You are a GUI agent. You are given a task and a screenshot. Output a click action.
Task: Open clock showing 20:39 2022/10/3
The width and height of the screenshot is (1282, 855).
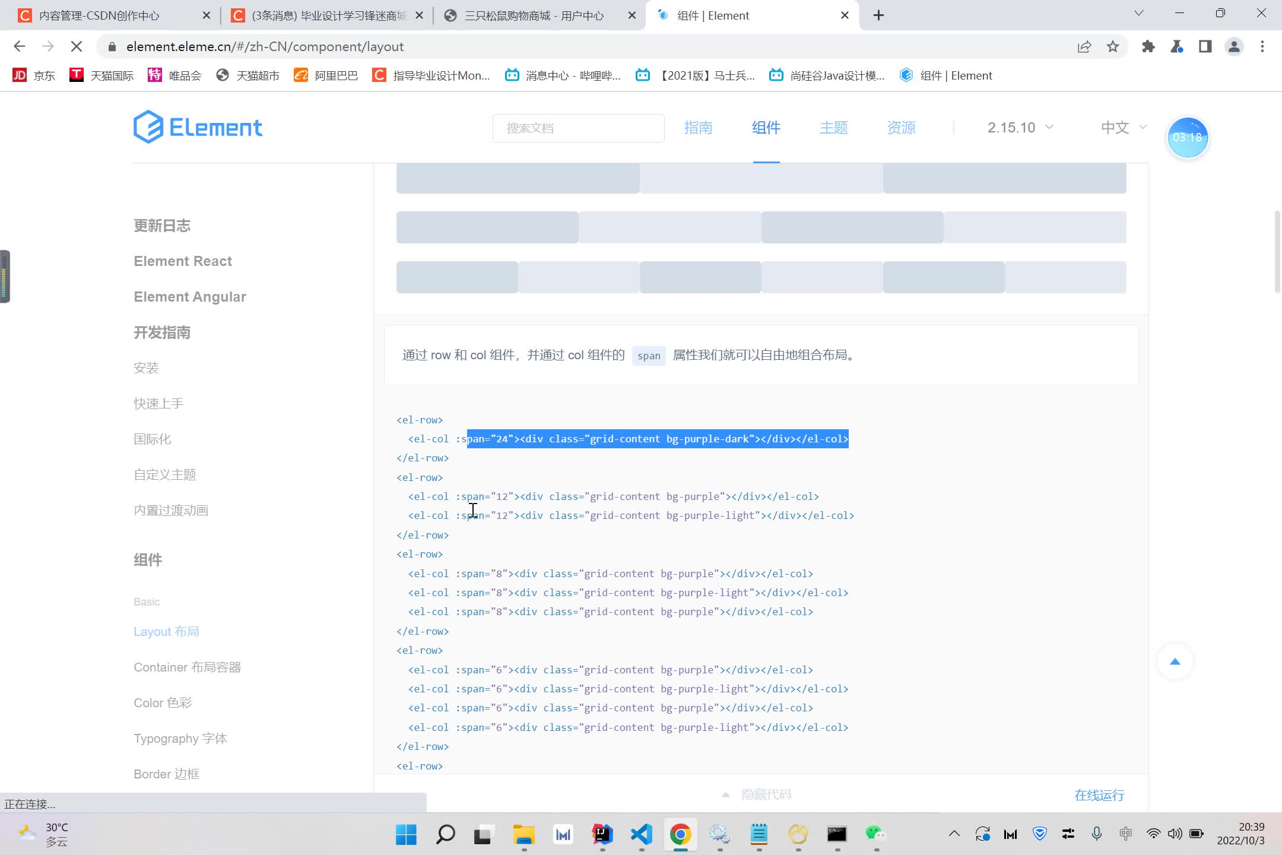coord(1240,834)
